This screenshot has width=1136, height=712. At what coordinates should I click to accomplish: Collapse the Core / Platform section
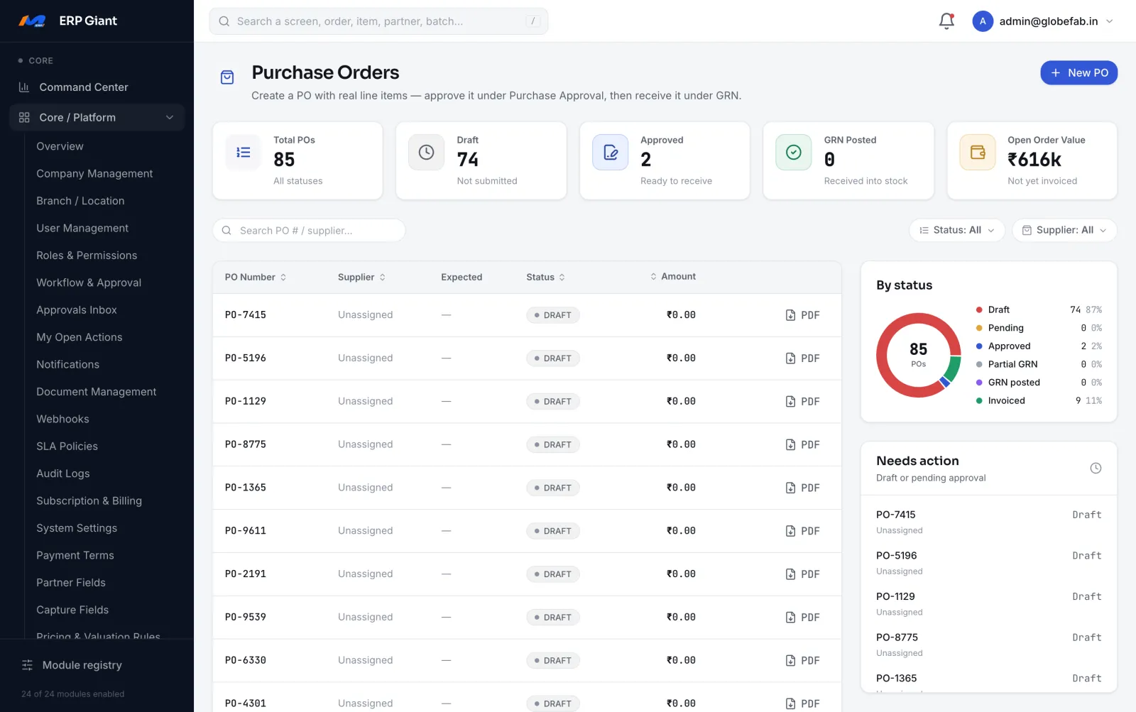[97, 118]
